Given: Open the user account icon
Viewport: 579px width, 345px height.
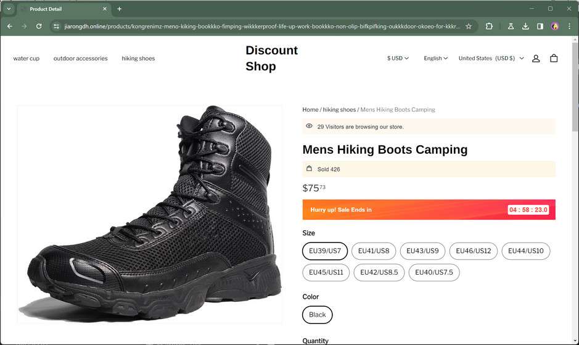Looking at the screenshot, I should 536,58.
